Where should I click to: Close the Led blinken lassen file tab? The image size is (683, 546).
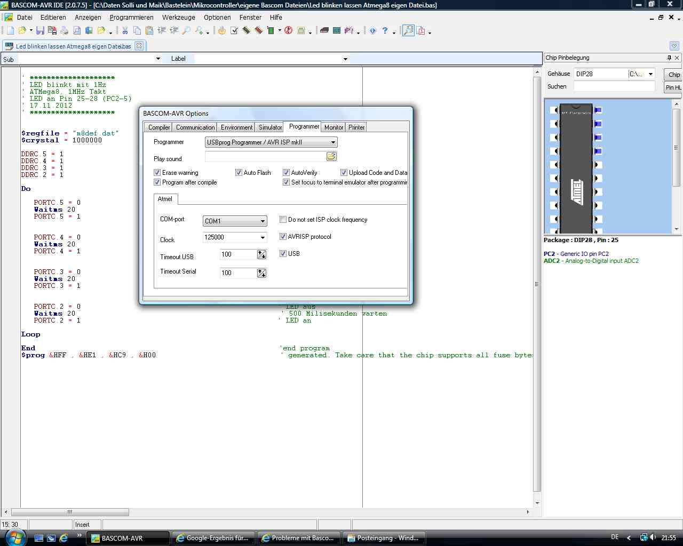coord(139,46)
